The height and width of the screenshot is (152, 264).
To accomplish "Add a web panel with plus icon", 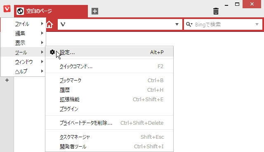I will 7,80.
